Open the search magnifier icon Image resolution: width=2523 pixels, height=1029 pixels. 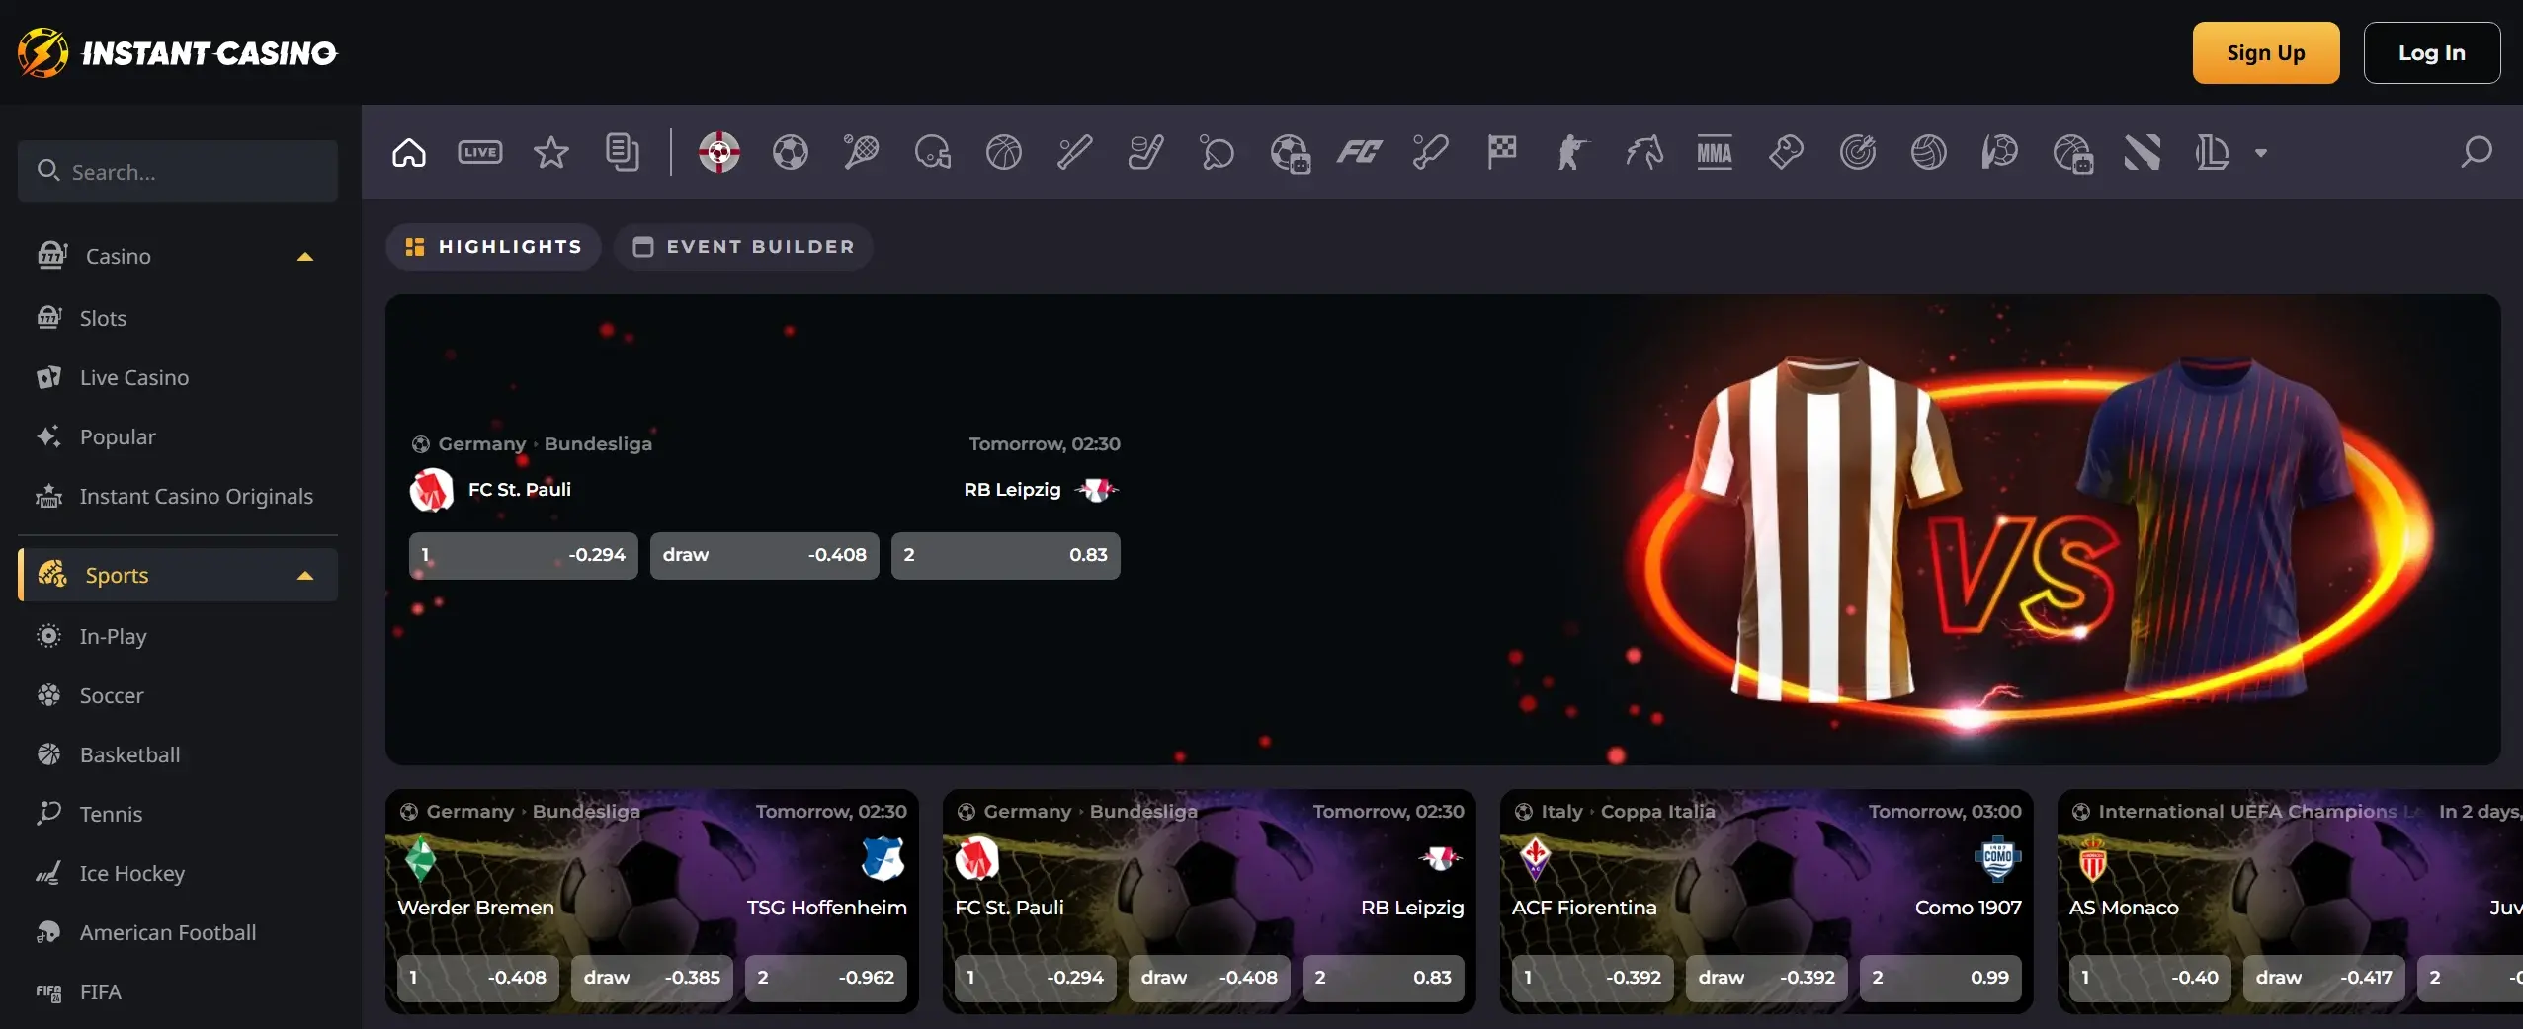tap(2476, 153)
